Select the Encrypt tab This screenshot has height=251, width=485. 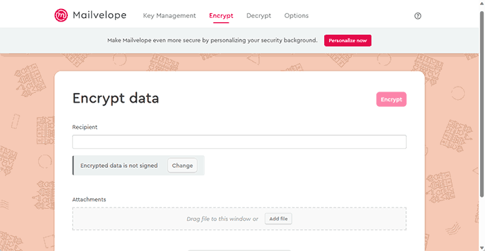221,16
